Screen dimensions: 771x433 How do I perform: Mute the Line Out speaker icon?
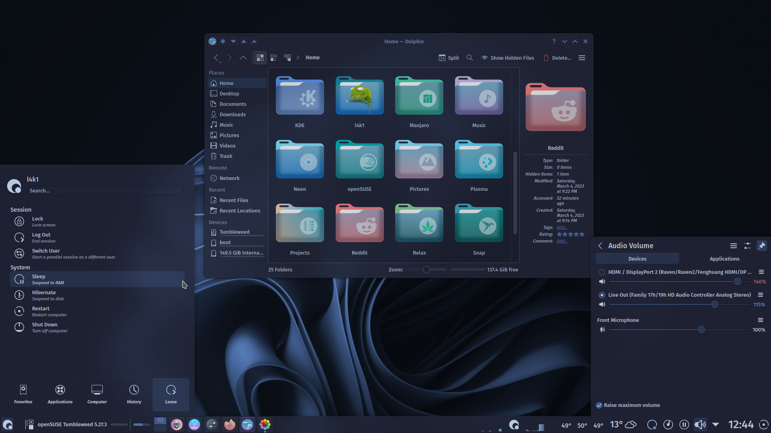pyautogui.click(x=602, y=304)
